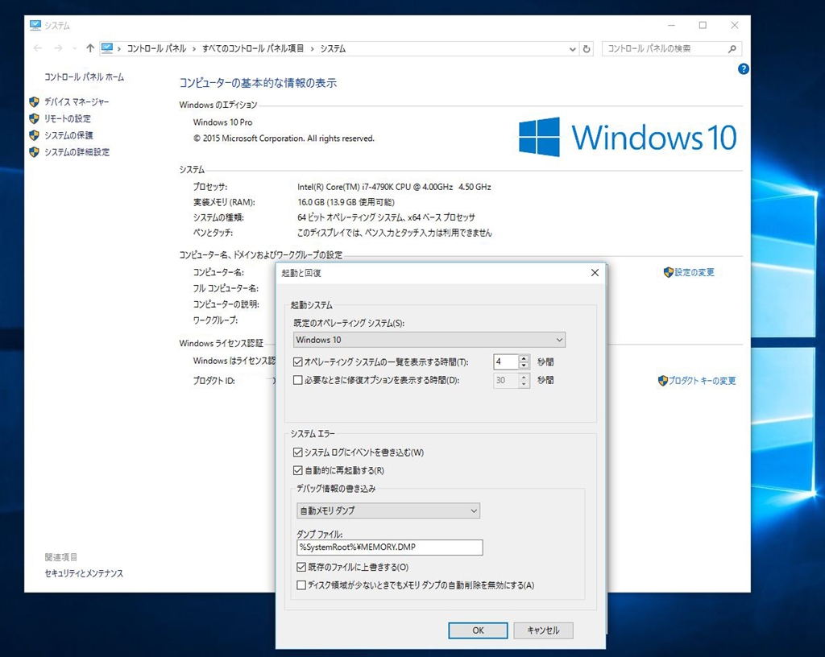Open help with the blue question icon
The height and width of the screenshot is (657, 825).
[743, 69]
